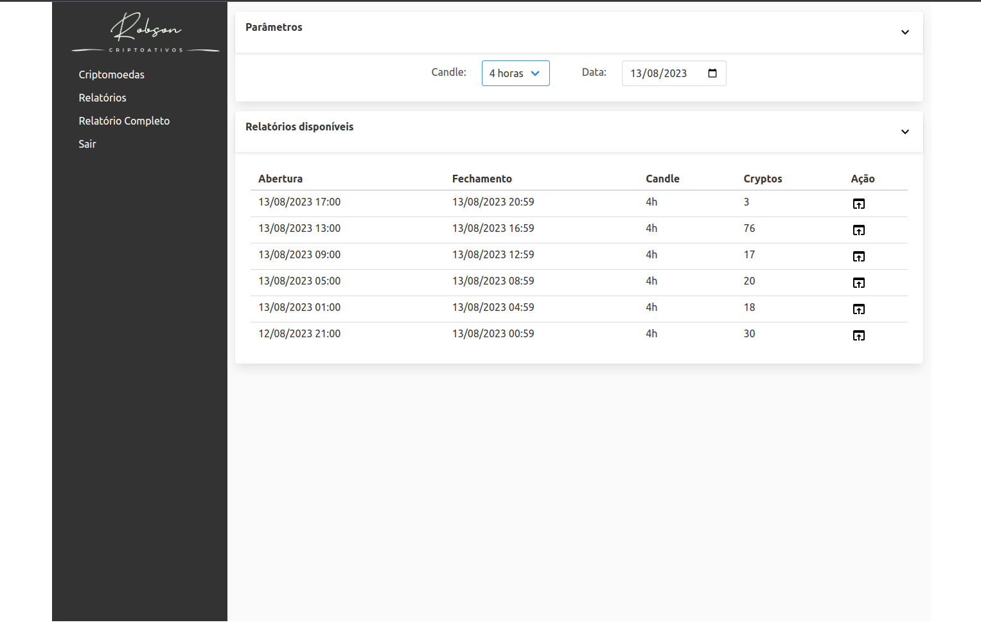Open report for 12/08/2023 21:00
The height and width of the screenshot is (627, 981).
(858, 335)
